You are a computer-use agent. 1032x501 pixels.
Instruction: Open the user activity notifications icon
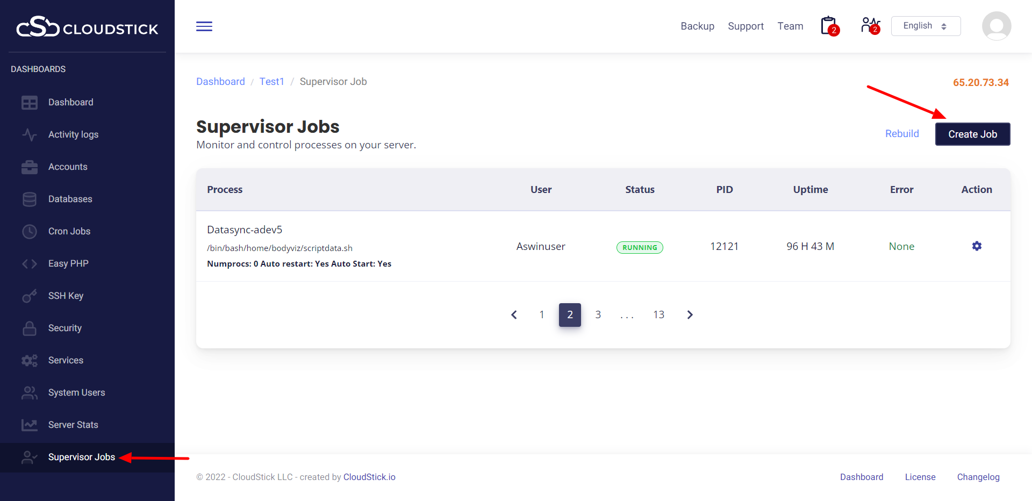coord(870,26)
